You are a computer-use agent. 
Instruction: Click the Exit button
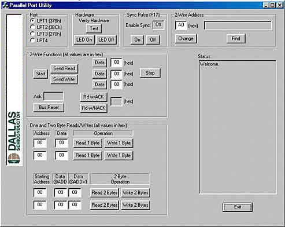[x=238, y=207]
